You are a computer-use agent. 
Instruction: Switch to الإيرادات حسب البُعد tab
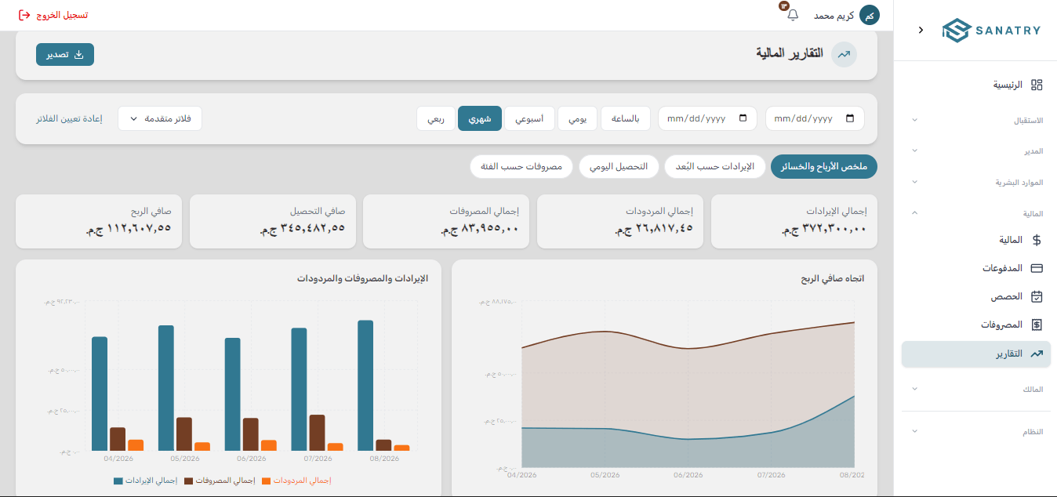pyautogui.click(x=715, y=167)
